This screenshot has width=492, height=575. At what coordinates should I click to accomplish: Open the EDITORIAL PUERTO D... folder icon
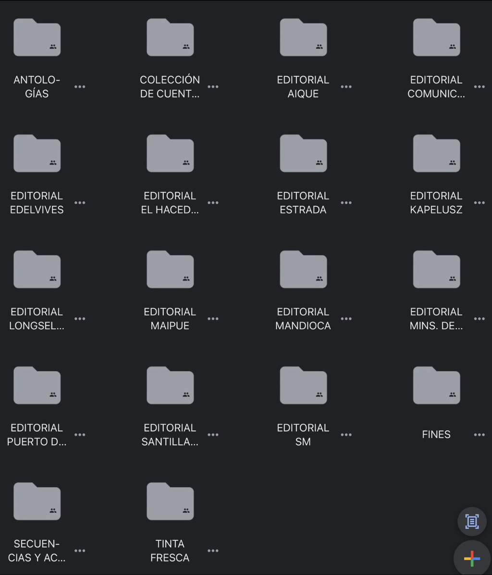[x=37, y=385]
